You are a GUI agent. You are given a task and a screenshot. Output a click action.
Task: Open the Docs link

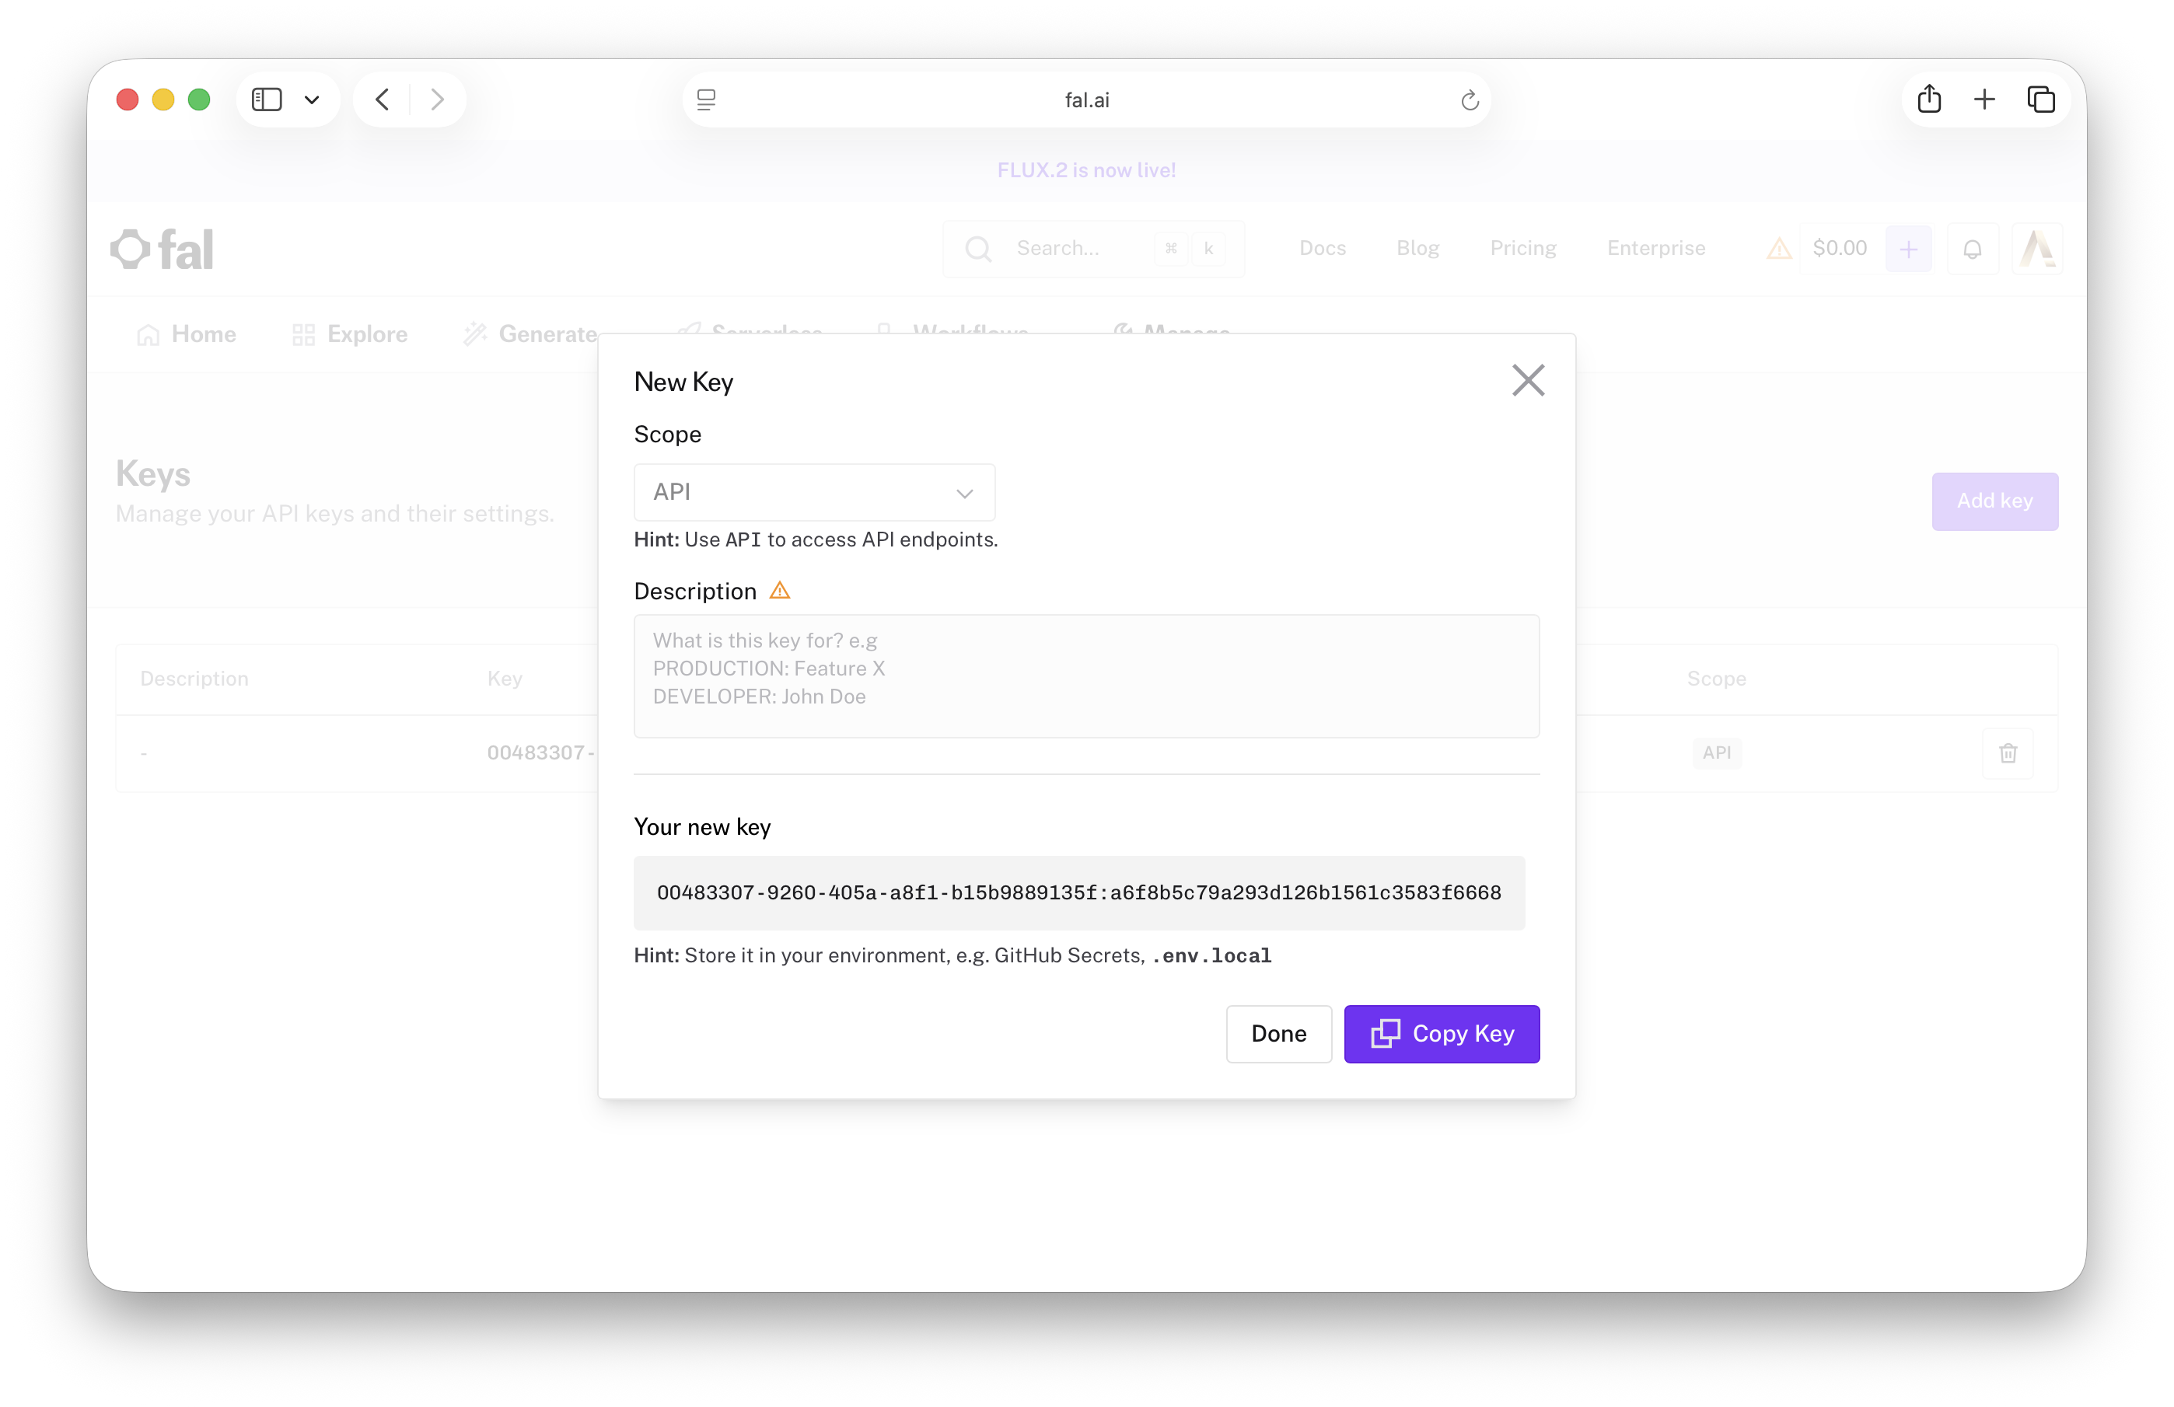[1322, 248]
